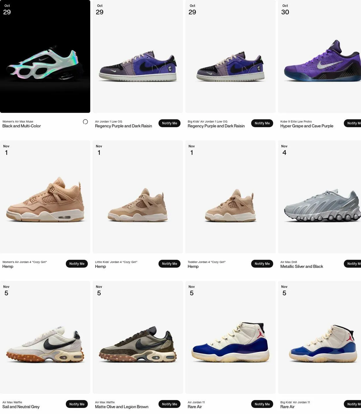View the purple Kobe 9 Elite Low Protro shoe
The height and width of the screenshot is (414, 361).
point(319,56)
